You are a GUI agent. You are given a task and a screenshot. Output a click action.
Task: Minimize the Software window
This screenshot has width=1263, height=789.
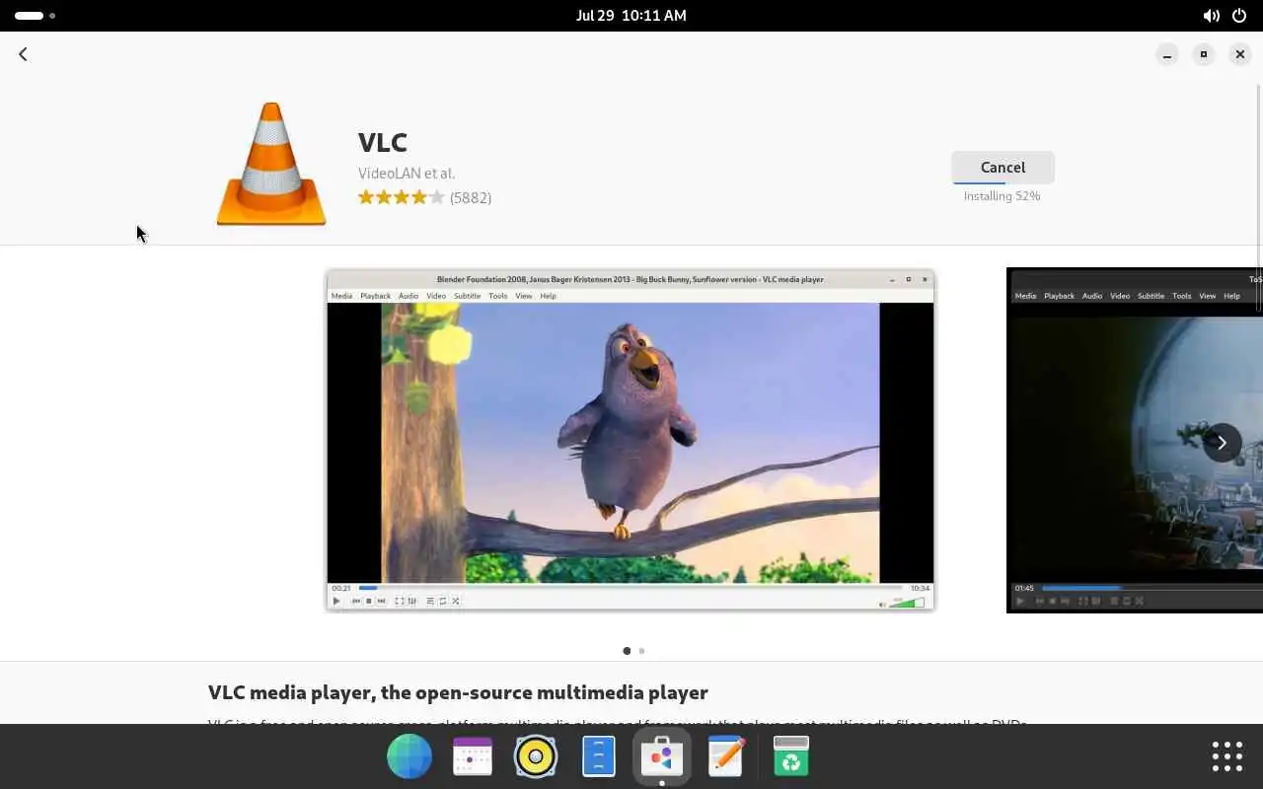pos(1167,54)
